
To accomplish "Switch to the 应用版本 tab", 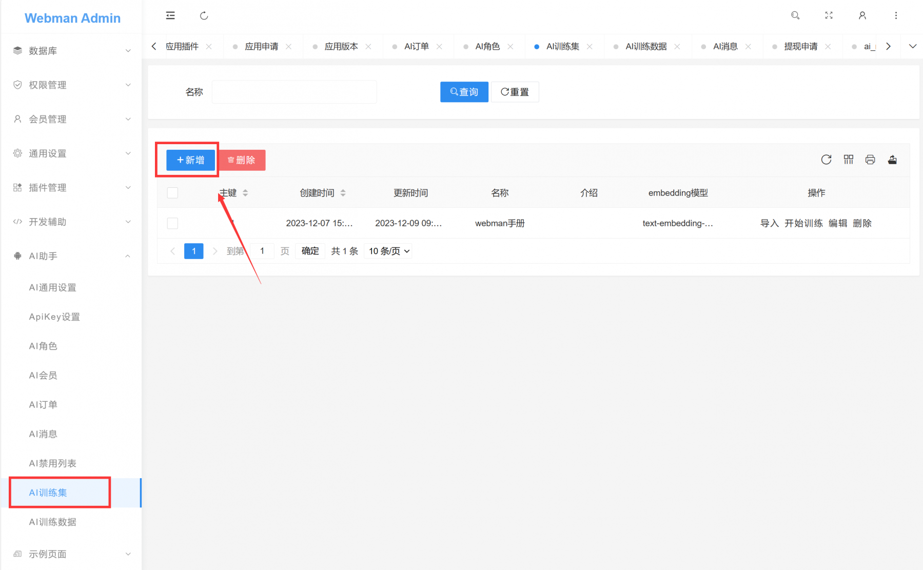I will [x=341, y=46].
